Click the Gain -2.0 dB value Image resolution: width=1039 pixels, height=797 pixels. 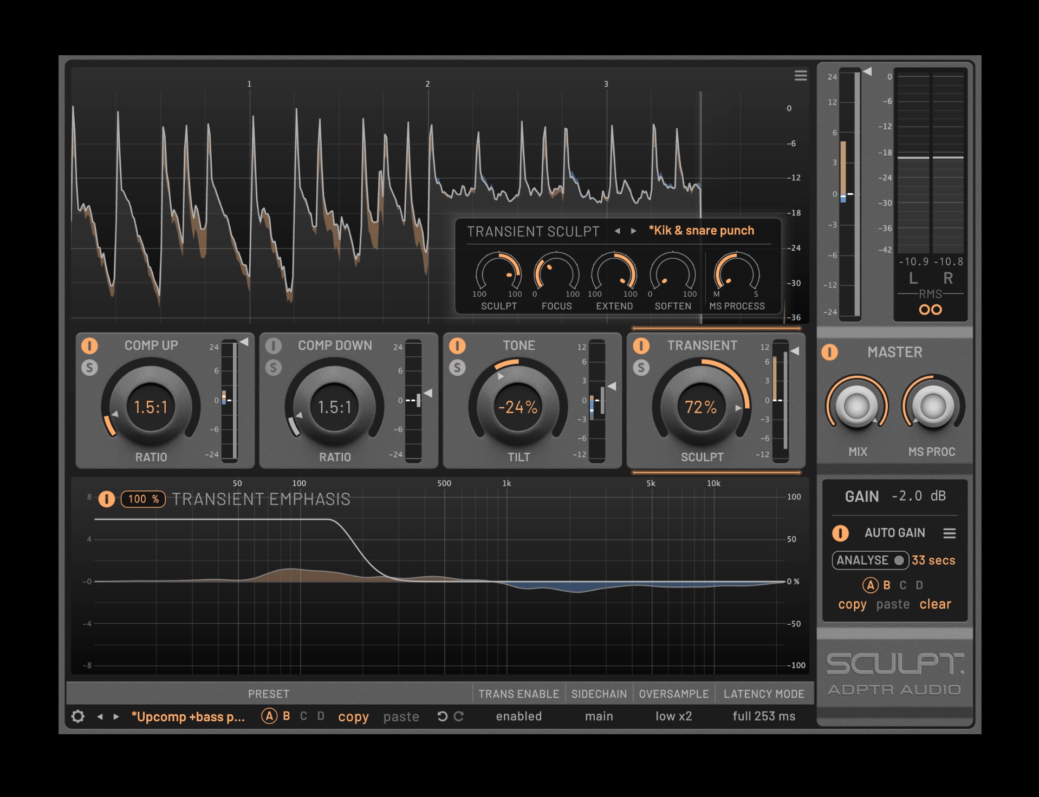[918, 496]
